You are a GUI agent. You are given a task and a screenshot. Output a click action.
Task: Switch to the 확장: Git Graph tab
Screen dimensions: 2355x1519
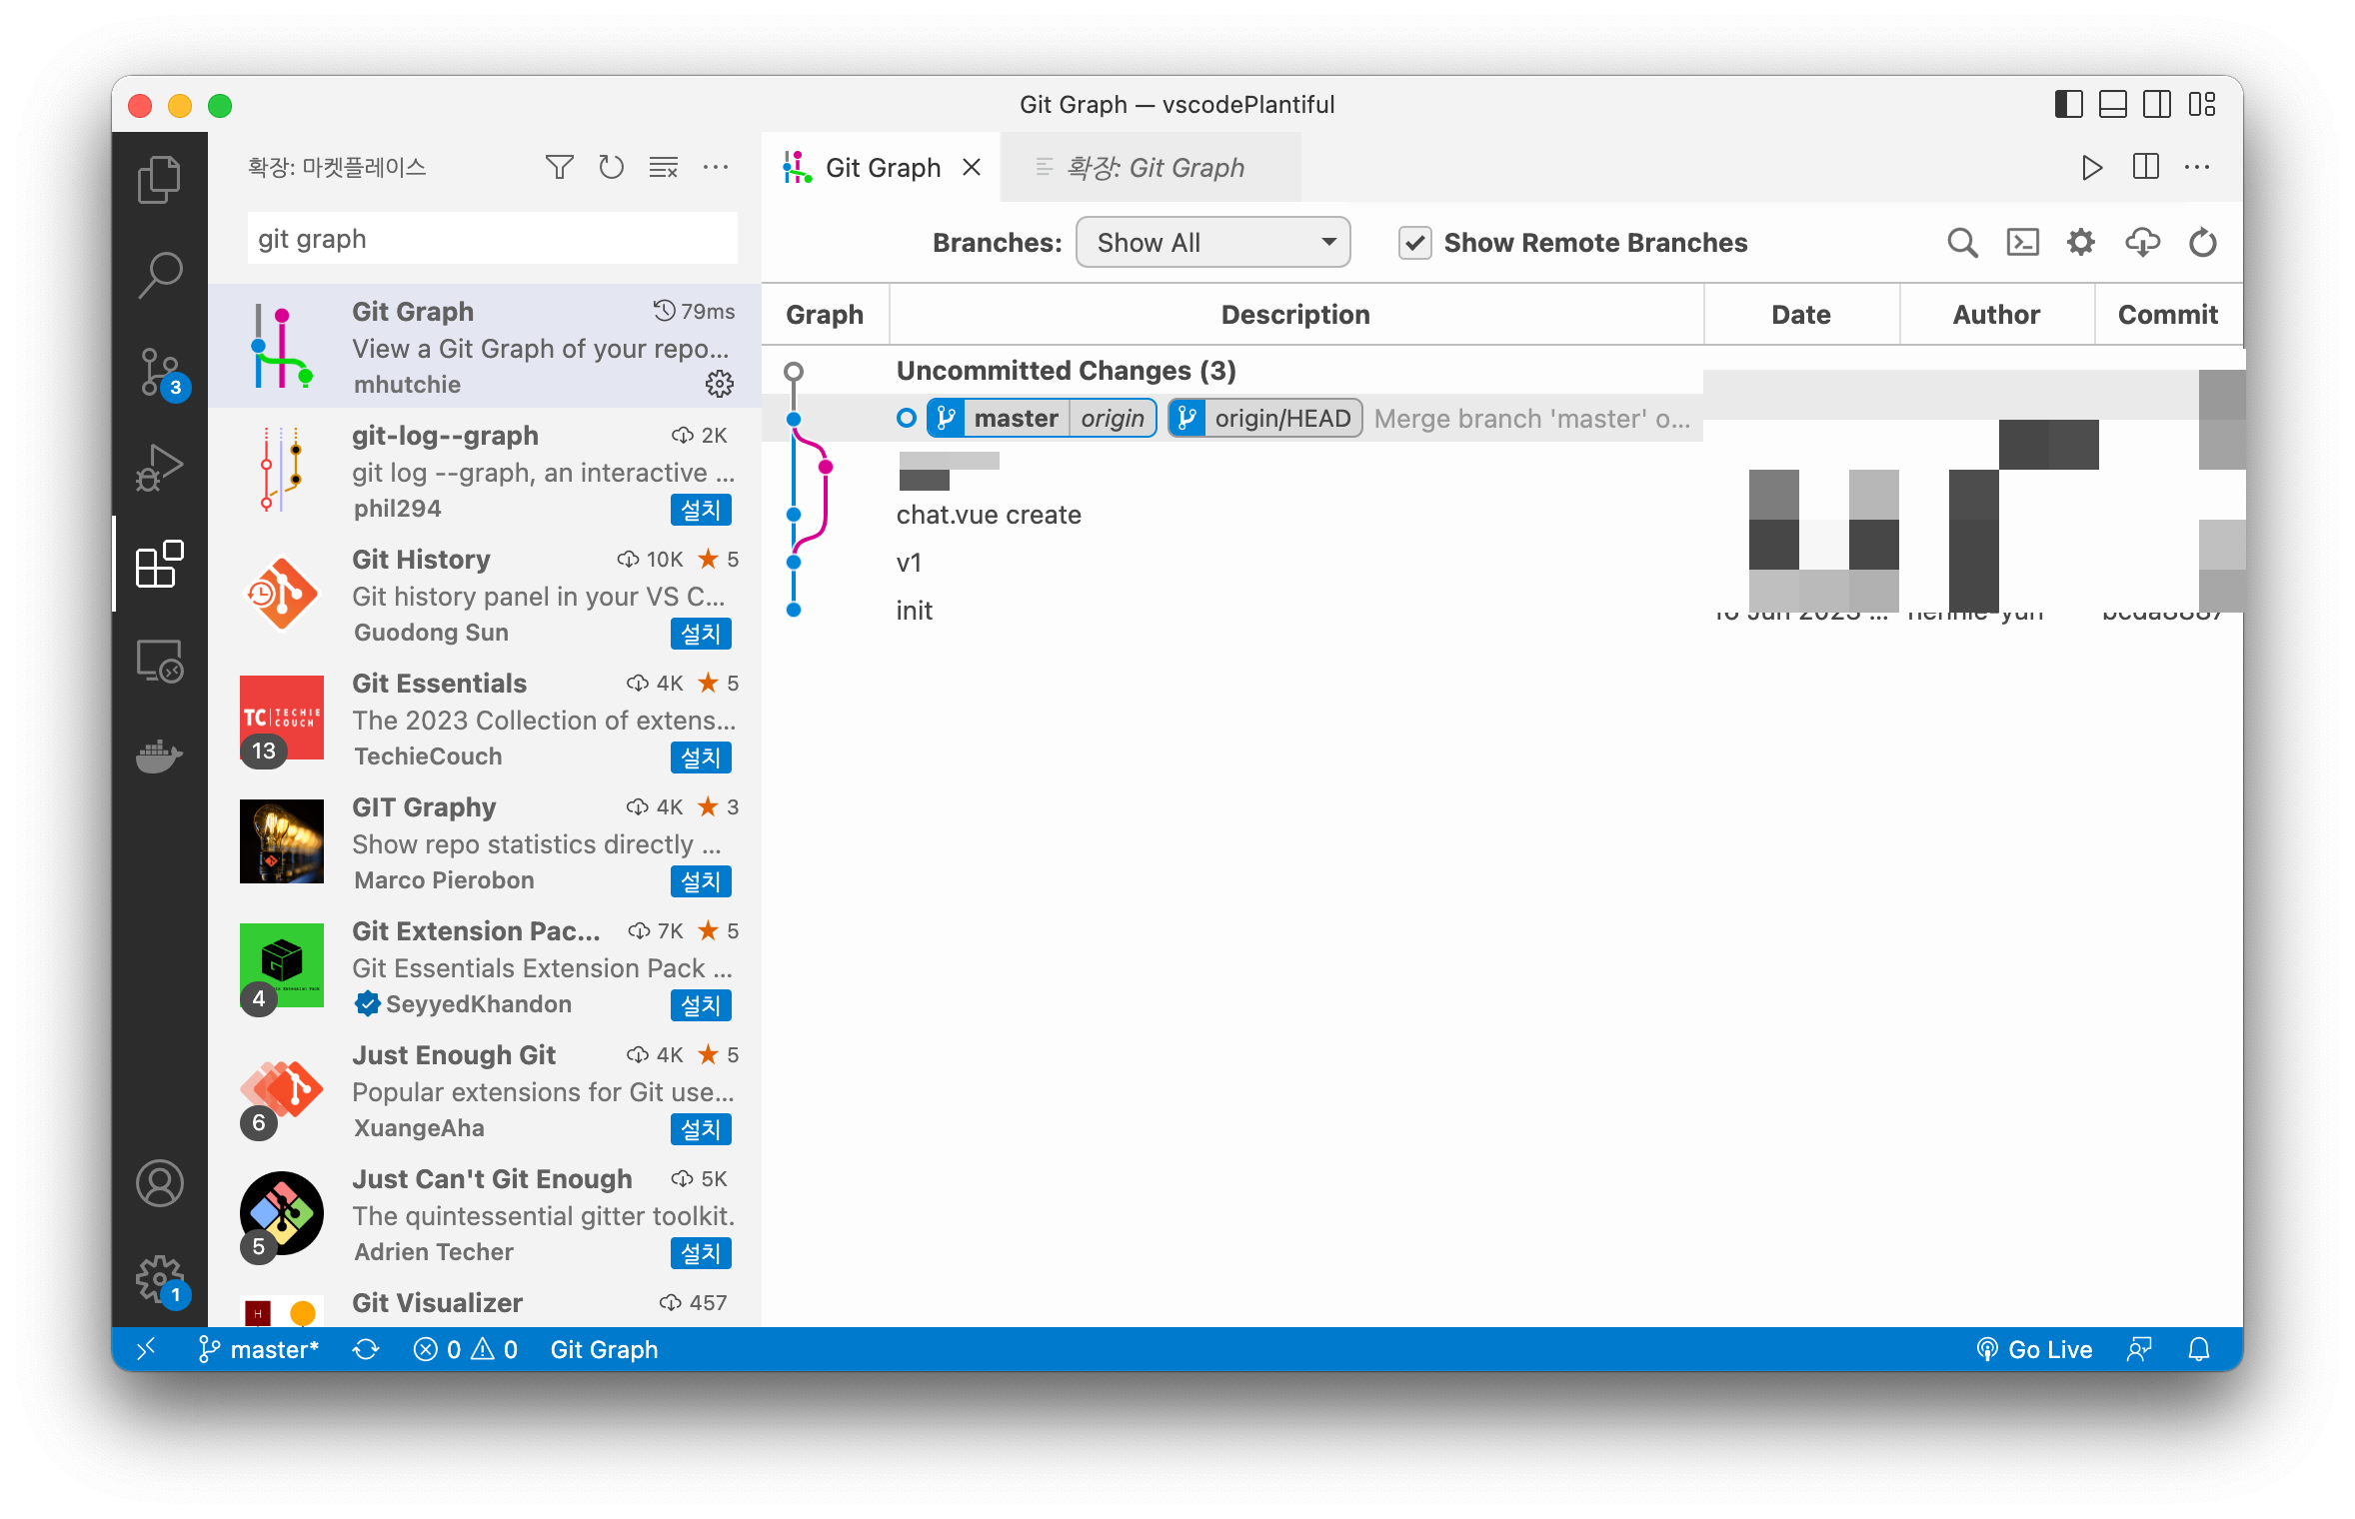[1155, 168]
